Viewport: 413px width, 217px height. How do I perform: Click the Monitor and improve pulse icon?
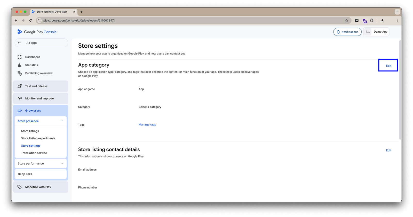click(20, 98)
